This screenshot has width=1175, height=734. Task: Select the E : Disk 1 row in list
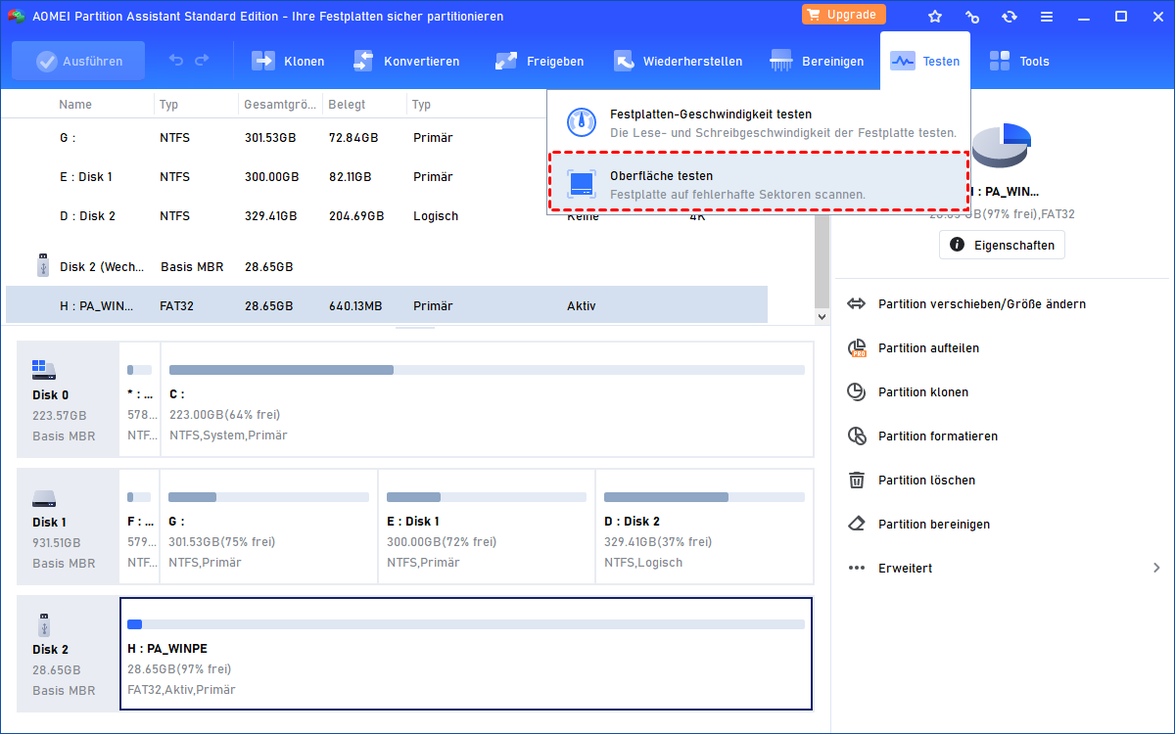click(387, 177)
